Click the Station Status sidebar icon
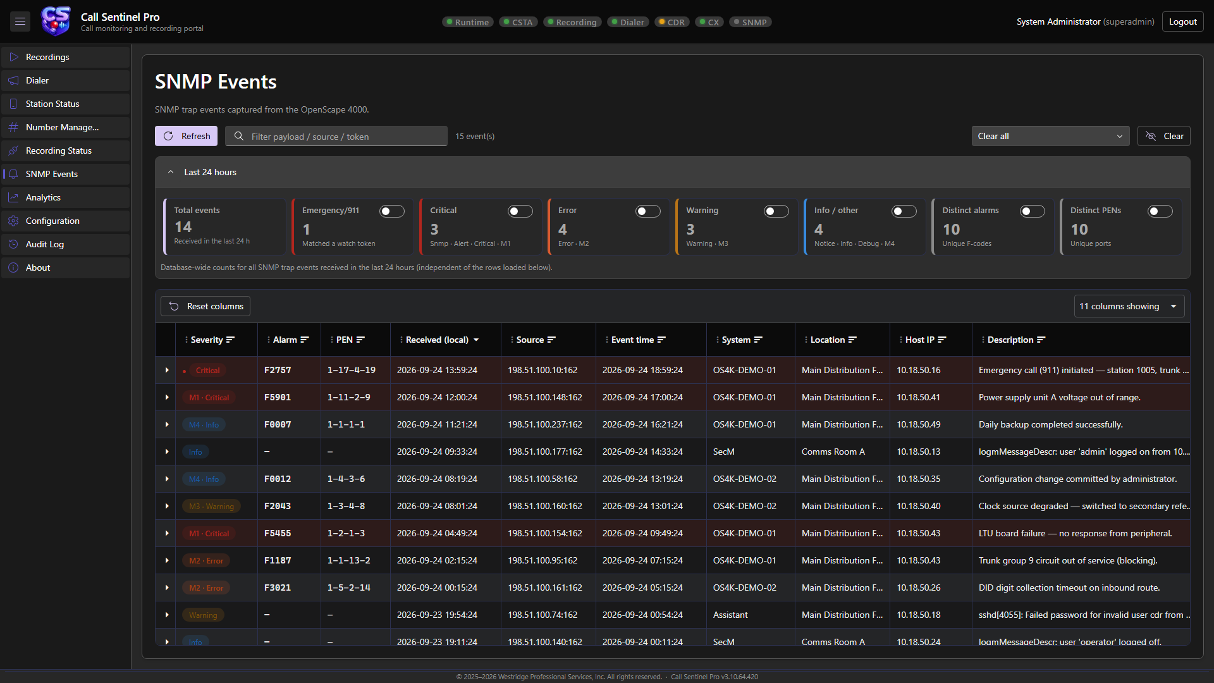The width and height of the screenshot is (1214, 683). [x=13, y=104]
